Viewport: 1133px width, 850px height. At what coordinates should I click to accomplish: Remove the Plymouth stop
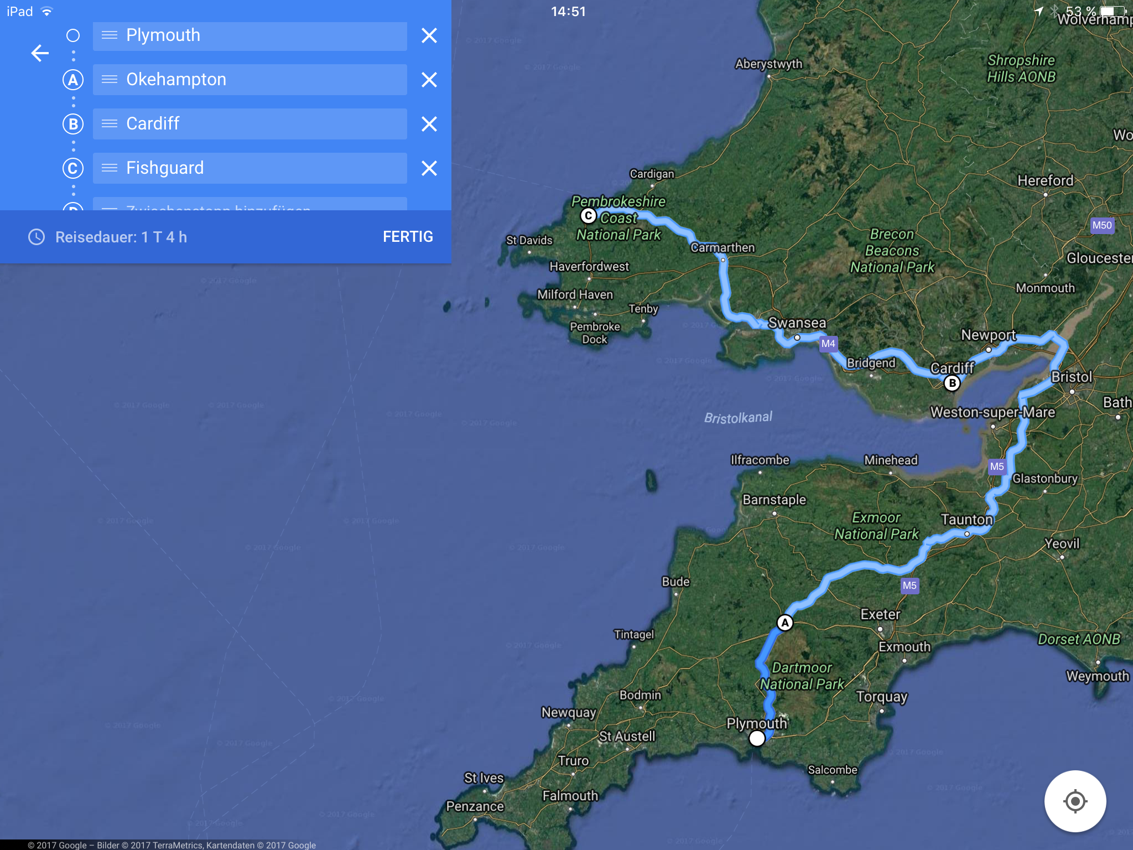429,35
